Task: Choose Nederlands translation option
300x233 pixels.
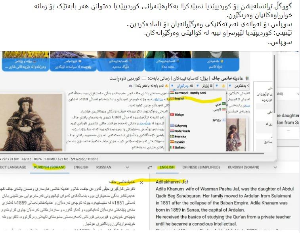Action: coord(182,130)
